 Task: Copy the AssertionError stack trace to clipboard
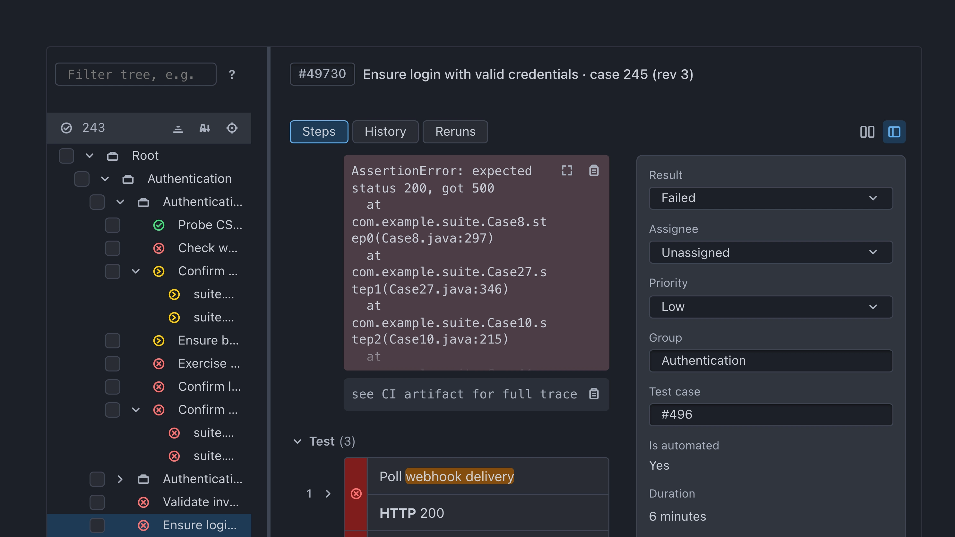[x=594, y=170]
